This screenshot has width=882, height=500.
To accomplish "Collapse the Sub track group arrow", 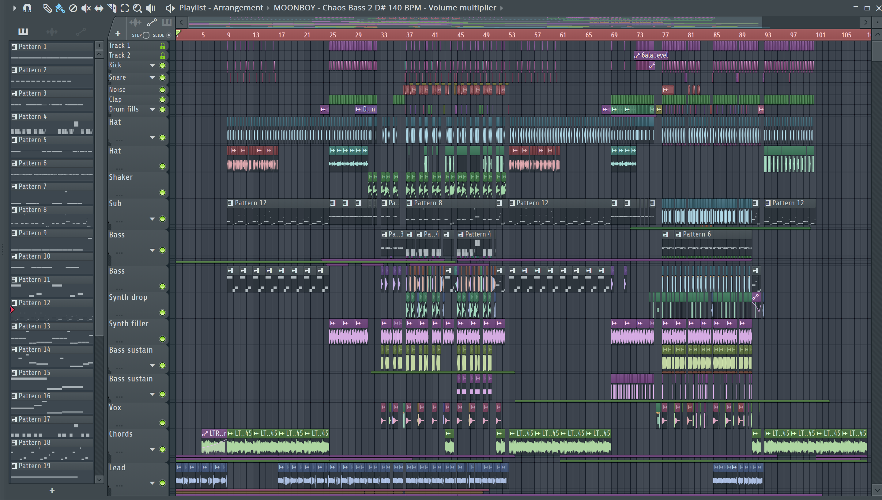I will pyautogui.click(x=152, y=219).
